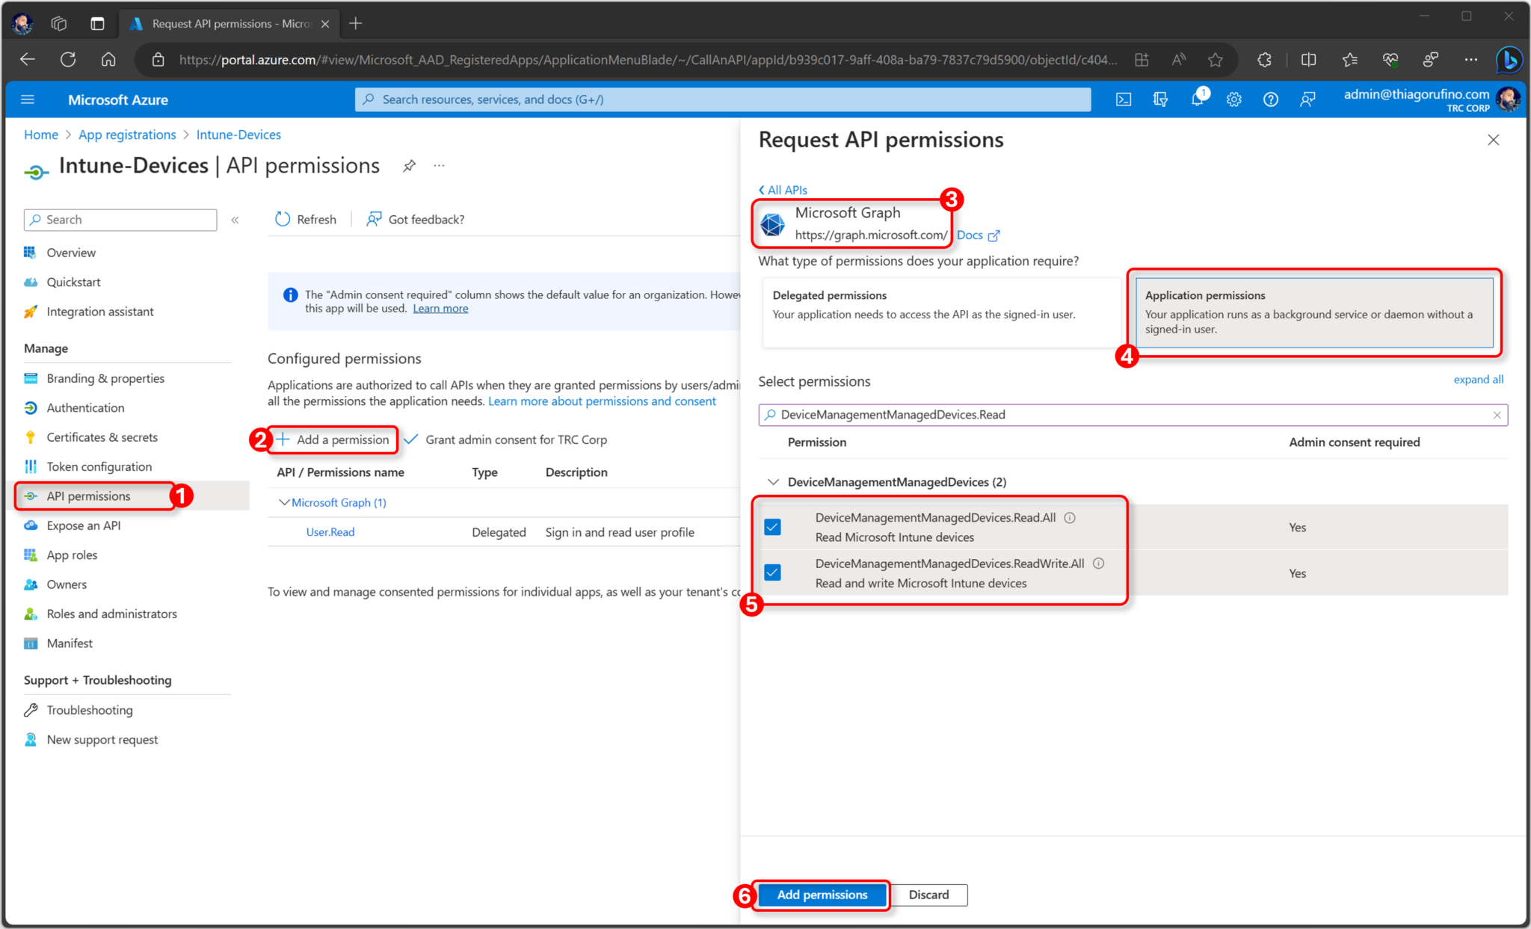Uncheck DeviceManagementManagedDevices.ReadWrite.All permission
This screenshot has height=929, width=1531.
coord(771,572)
